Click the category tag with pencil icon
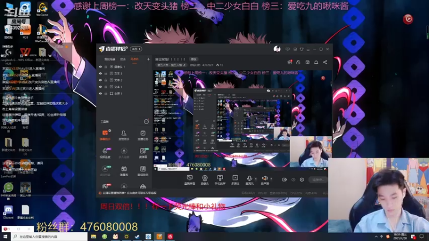The height and width of the screenshot is (241, 429). [x=171, y=65]
